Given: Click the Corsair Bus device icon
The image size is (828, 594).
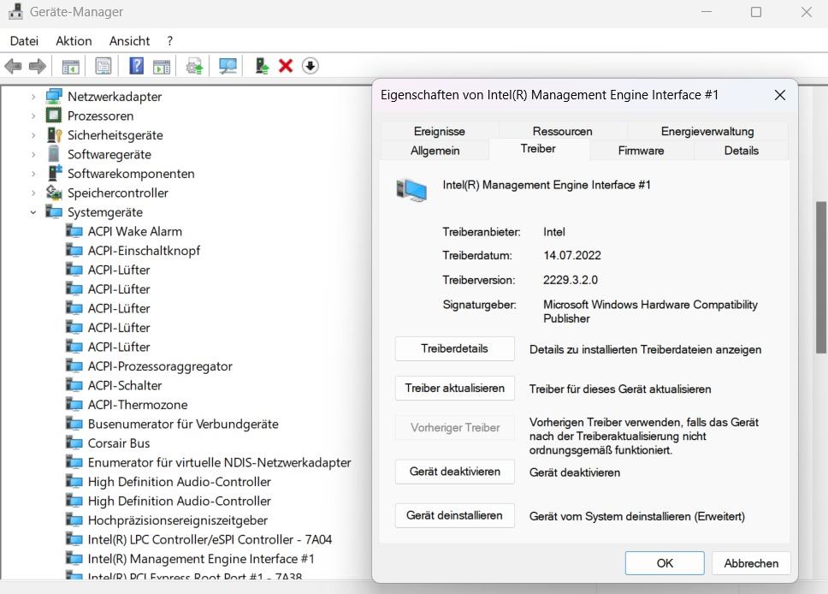Looking at the screenshot, I should click(x=74, y=443).
